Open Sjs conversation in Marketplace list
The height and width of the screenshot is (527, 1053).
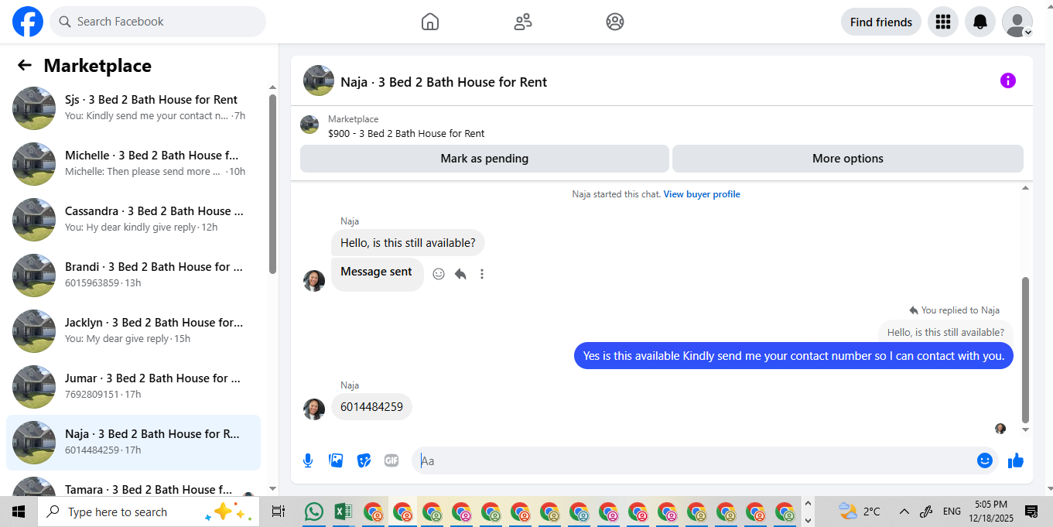pos(133,108)
